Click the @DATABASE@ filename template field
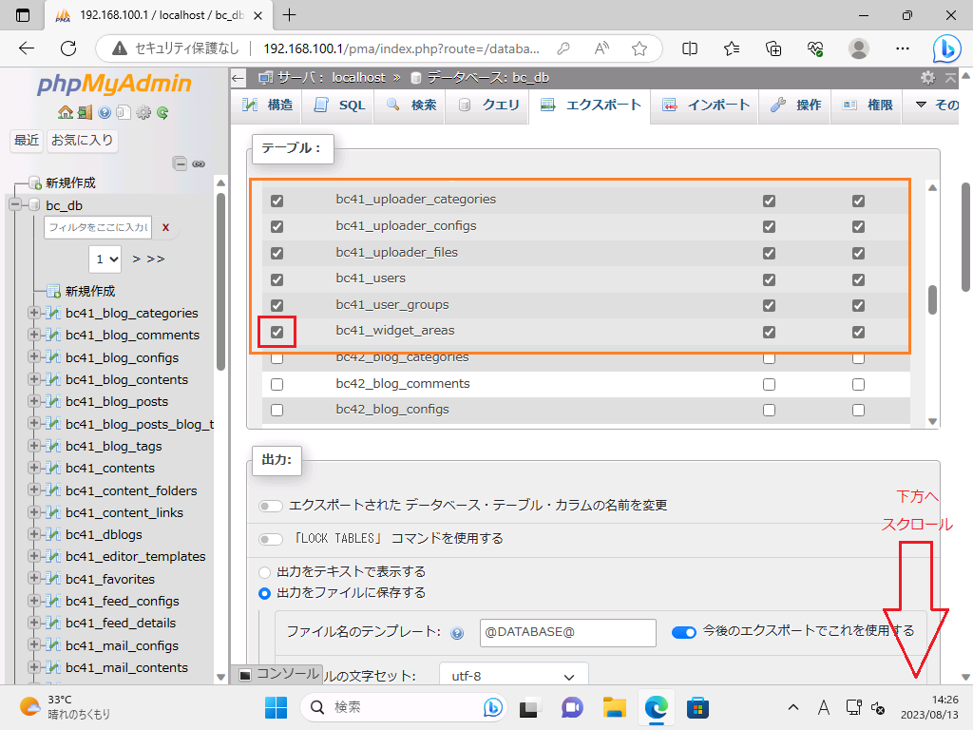This screenshot has height=730, width=973. click(566, 632)
